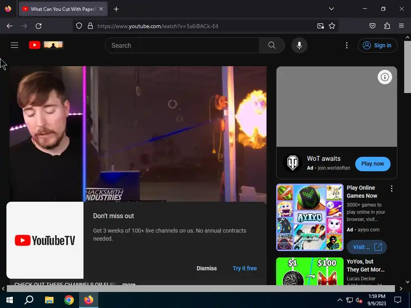Click the YouTube search magnifier button
Screen dimensions: 411x308
[x=272, y=45]
